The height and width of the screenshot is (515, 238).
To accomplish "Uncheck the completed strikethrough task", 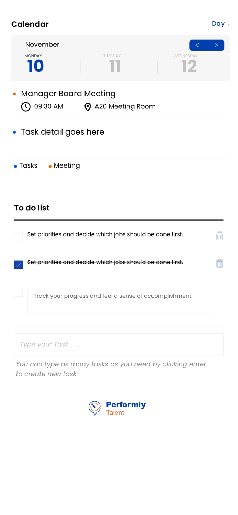I will pyautogui.click(x=19, y=264).
